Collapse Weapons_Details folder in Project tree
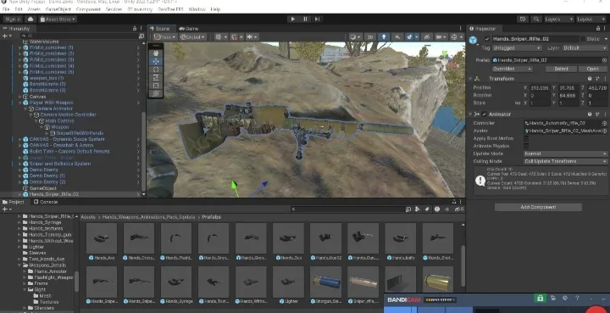 coord(19,265)
